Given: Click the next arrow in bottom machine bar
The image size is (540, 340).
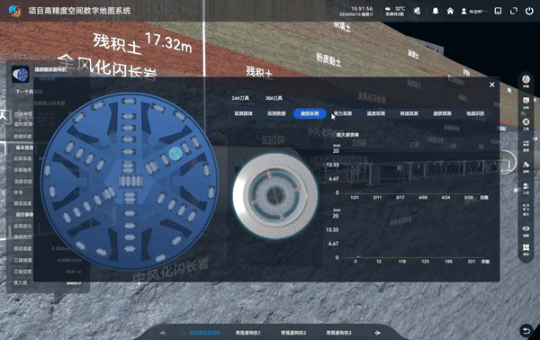Looking at the screenshot, I should click(377, 333).
